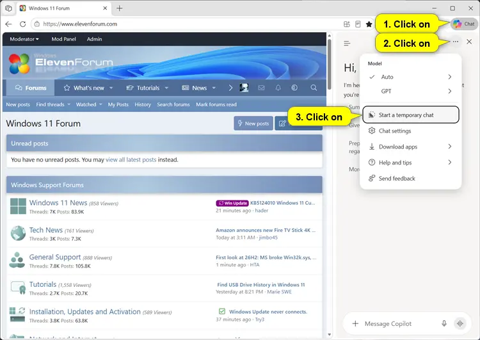Choose Start a temporary chat
The height and width of the screenshot is (340, 480).
(x=410, y=115)
